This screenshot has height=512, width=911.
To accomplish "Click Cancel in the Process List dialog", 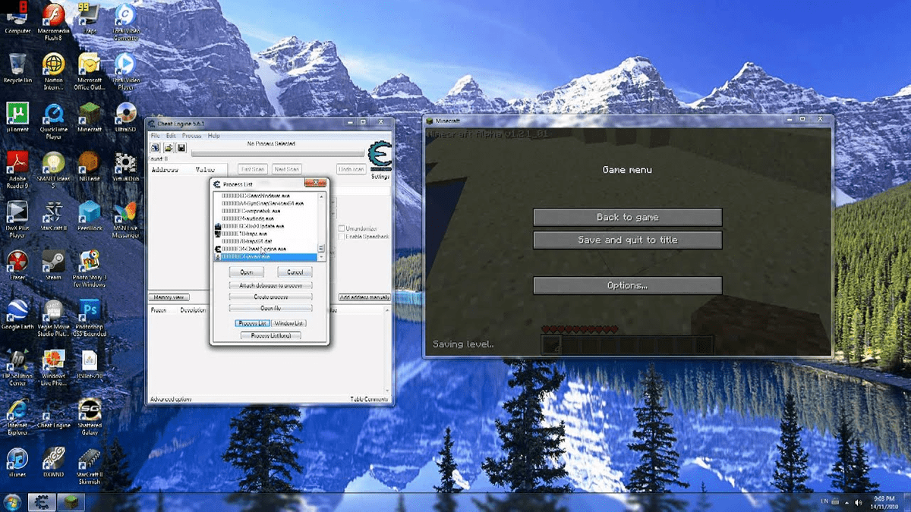I will pos(295,272).
